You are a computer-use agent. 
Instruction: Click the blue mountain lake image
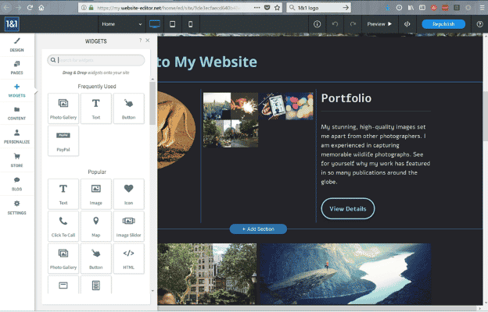point(346,274)
